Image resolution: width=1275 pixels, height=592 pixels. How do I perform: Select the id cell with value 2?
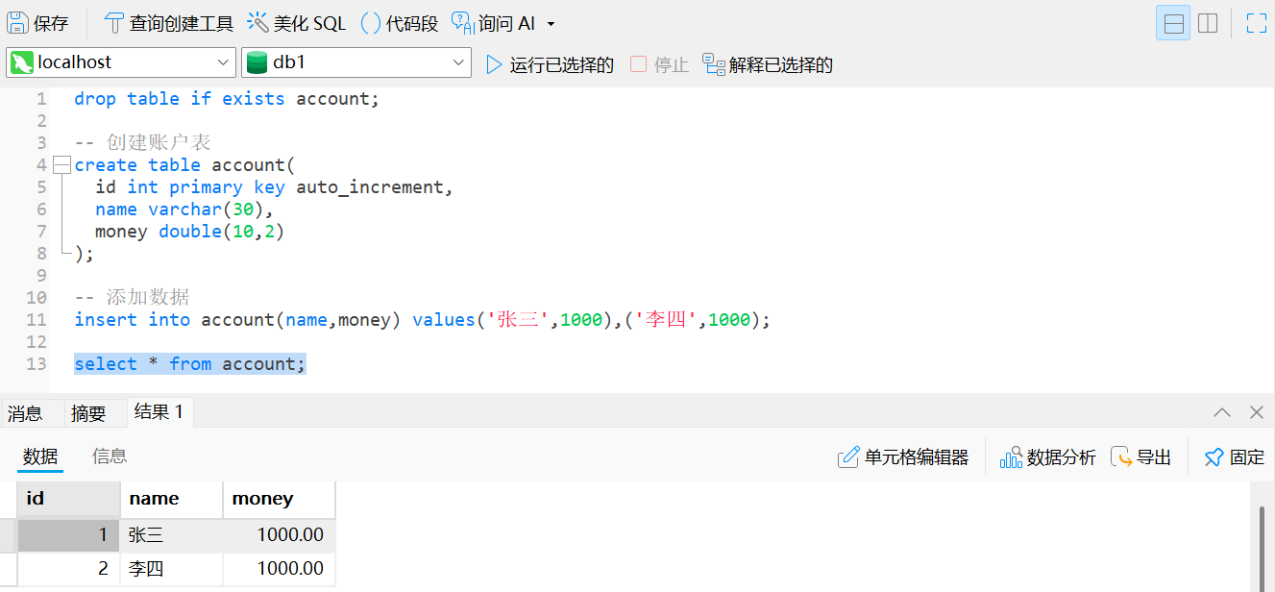(x=68, y=569)
